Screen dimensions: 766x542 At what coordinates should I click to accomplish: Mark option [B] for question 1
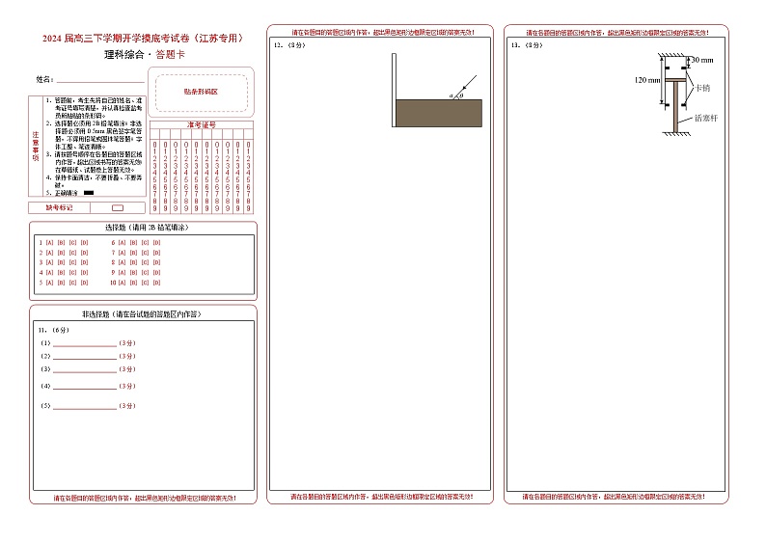61,243
